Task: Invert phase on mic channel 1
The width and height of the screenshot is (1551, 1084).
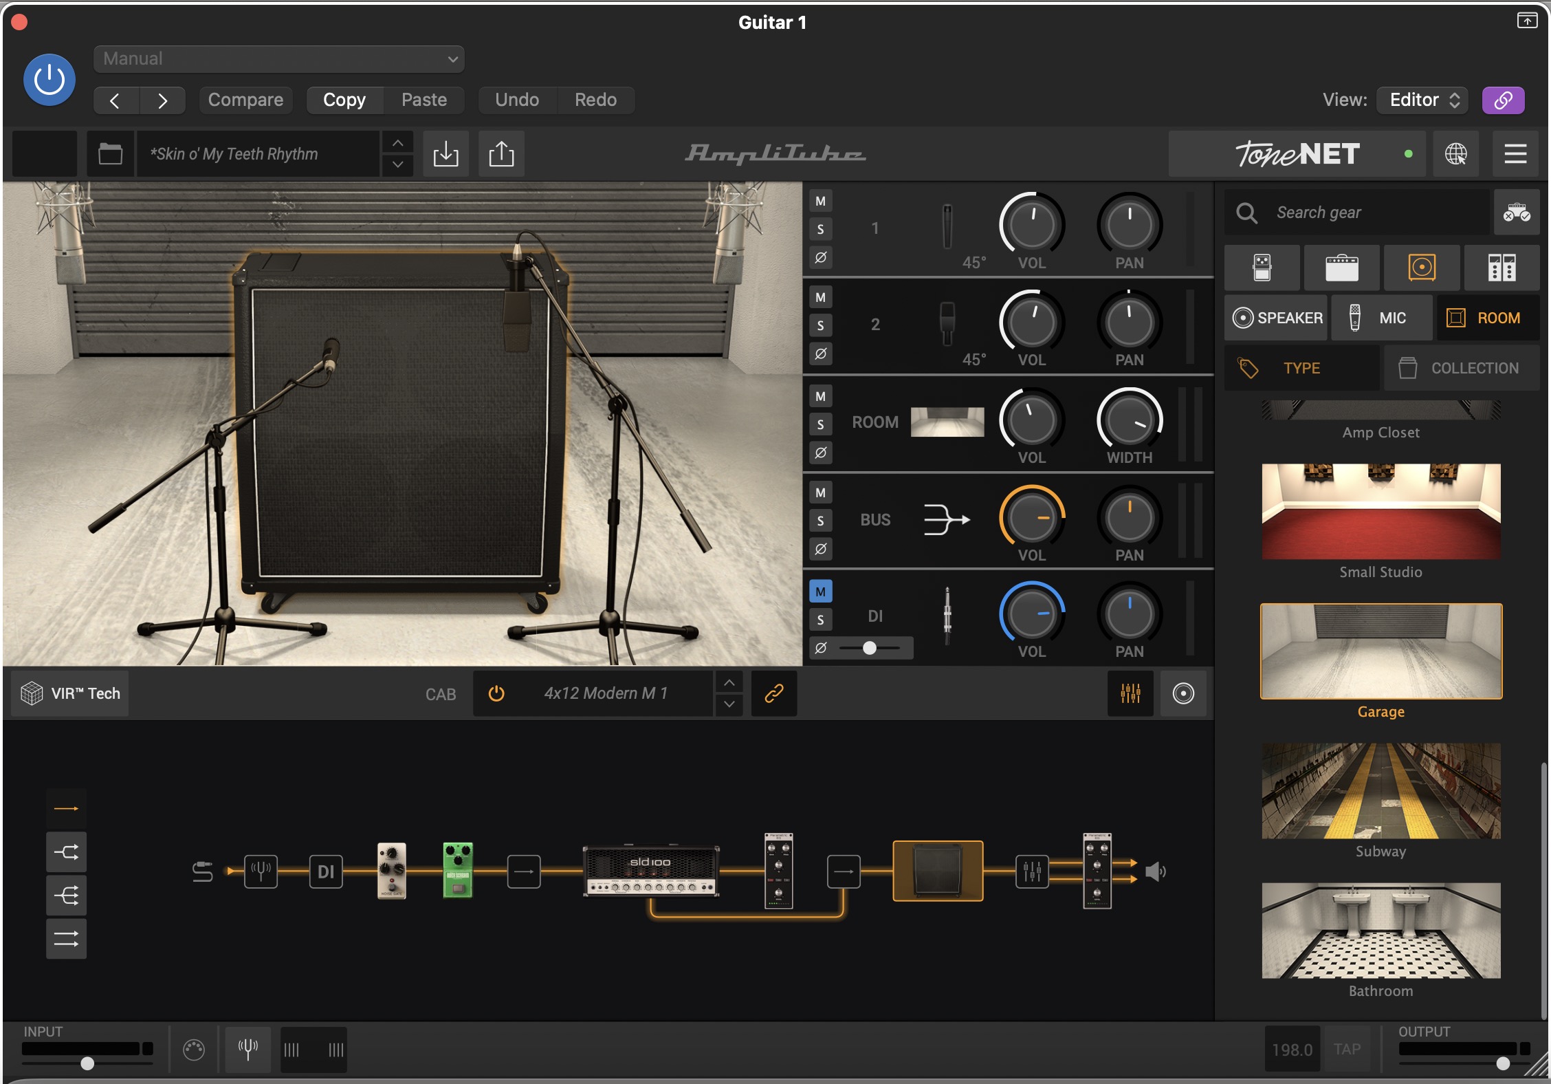Action: click(820, 258)
